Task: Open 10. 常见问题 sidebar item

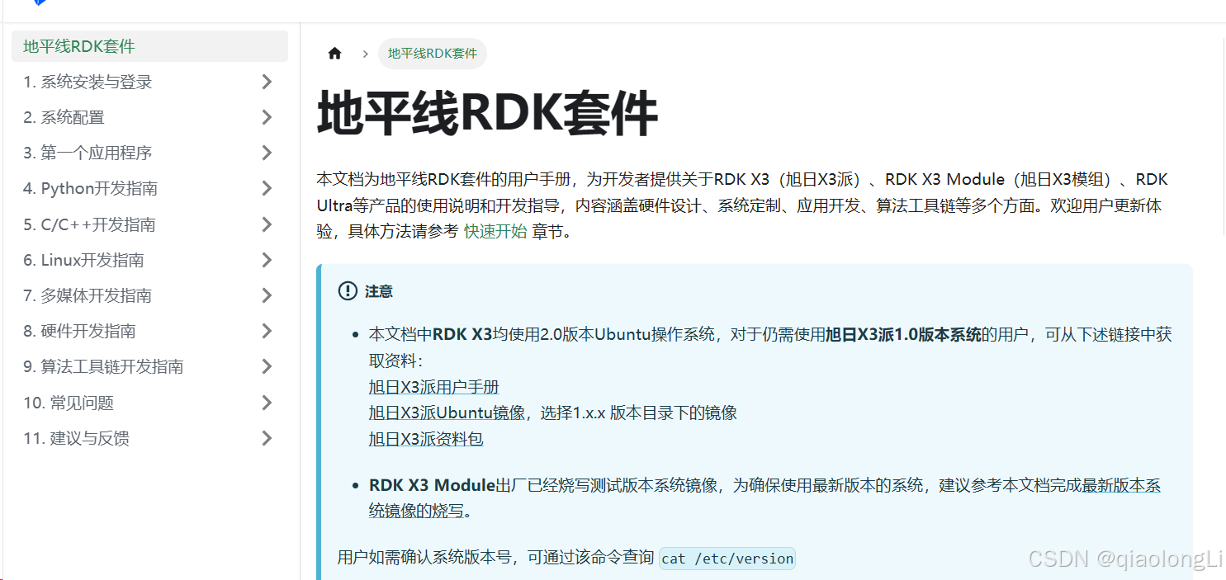Action: click(69, 403)
